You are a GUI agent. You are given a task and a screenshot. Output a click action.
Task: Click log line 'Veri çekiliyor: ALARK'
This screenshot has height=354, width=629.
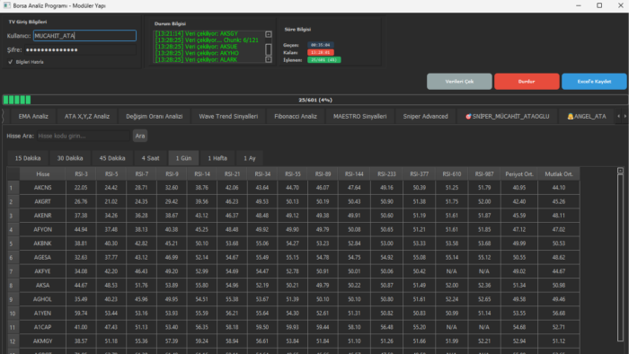(x=196, y=59)
